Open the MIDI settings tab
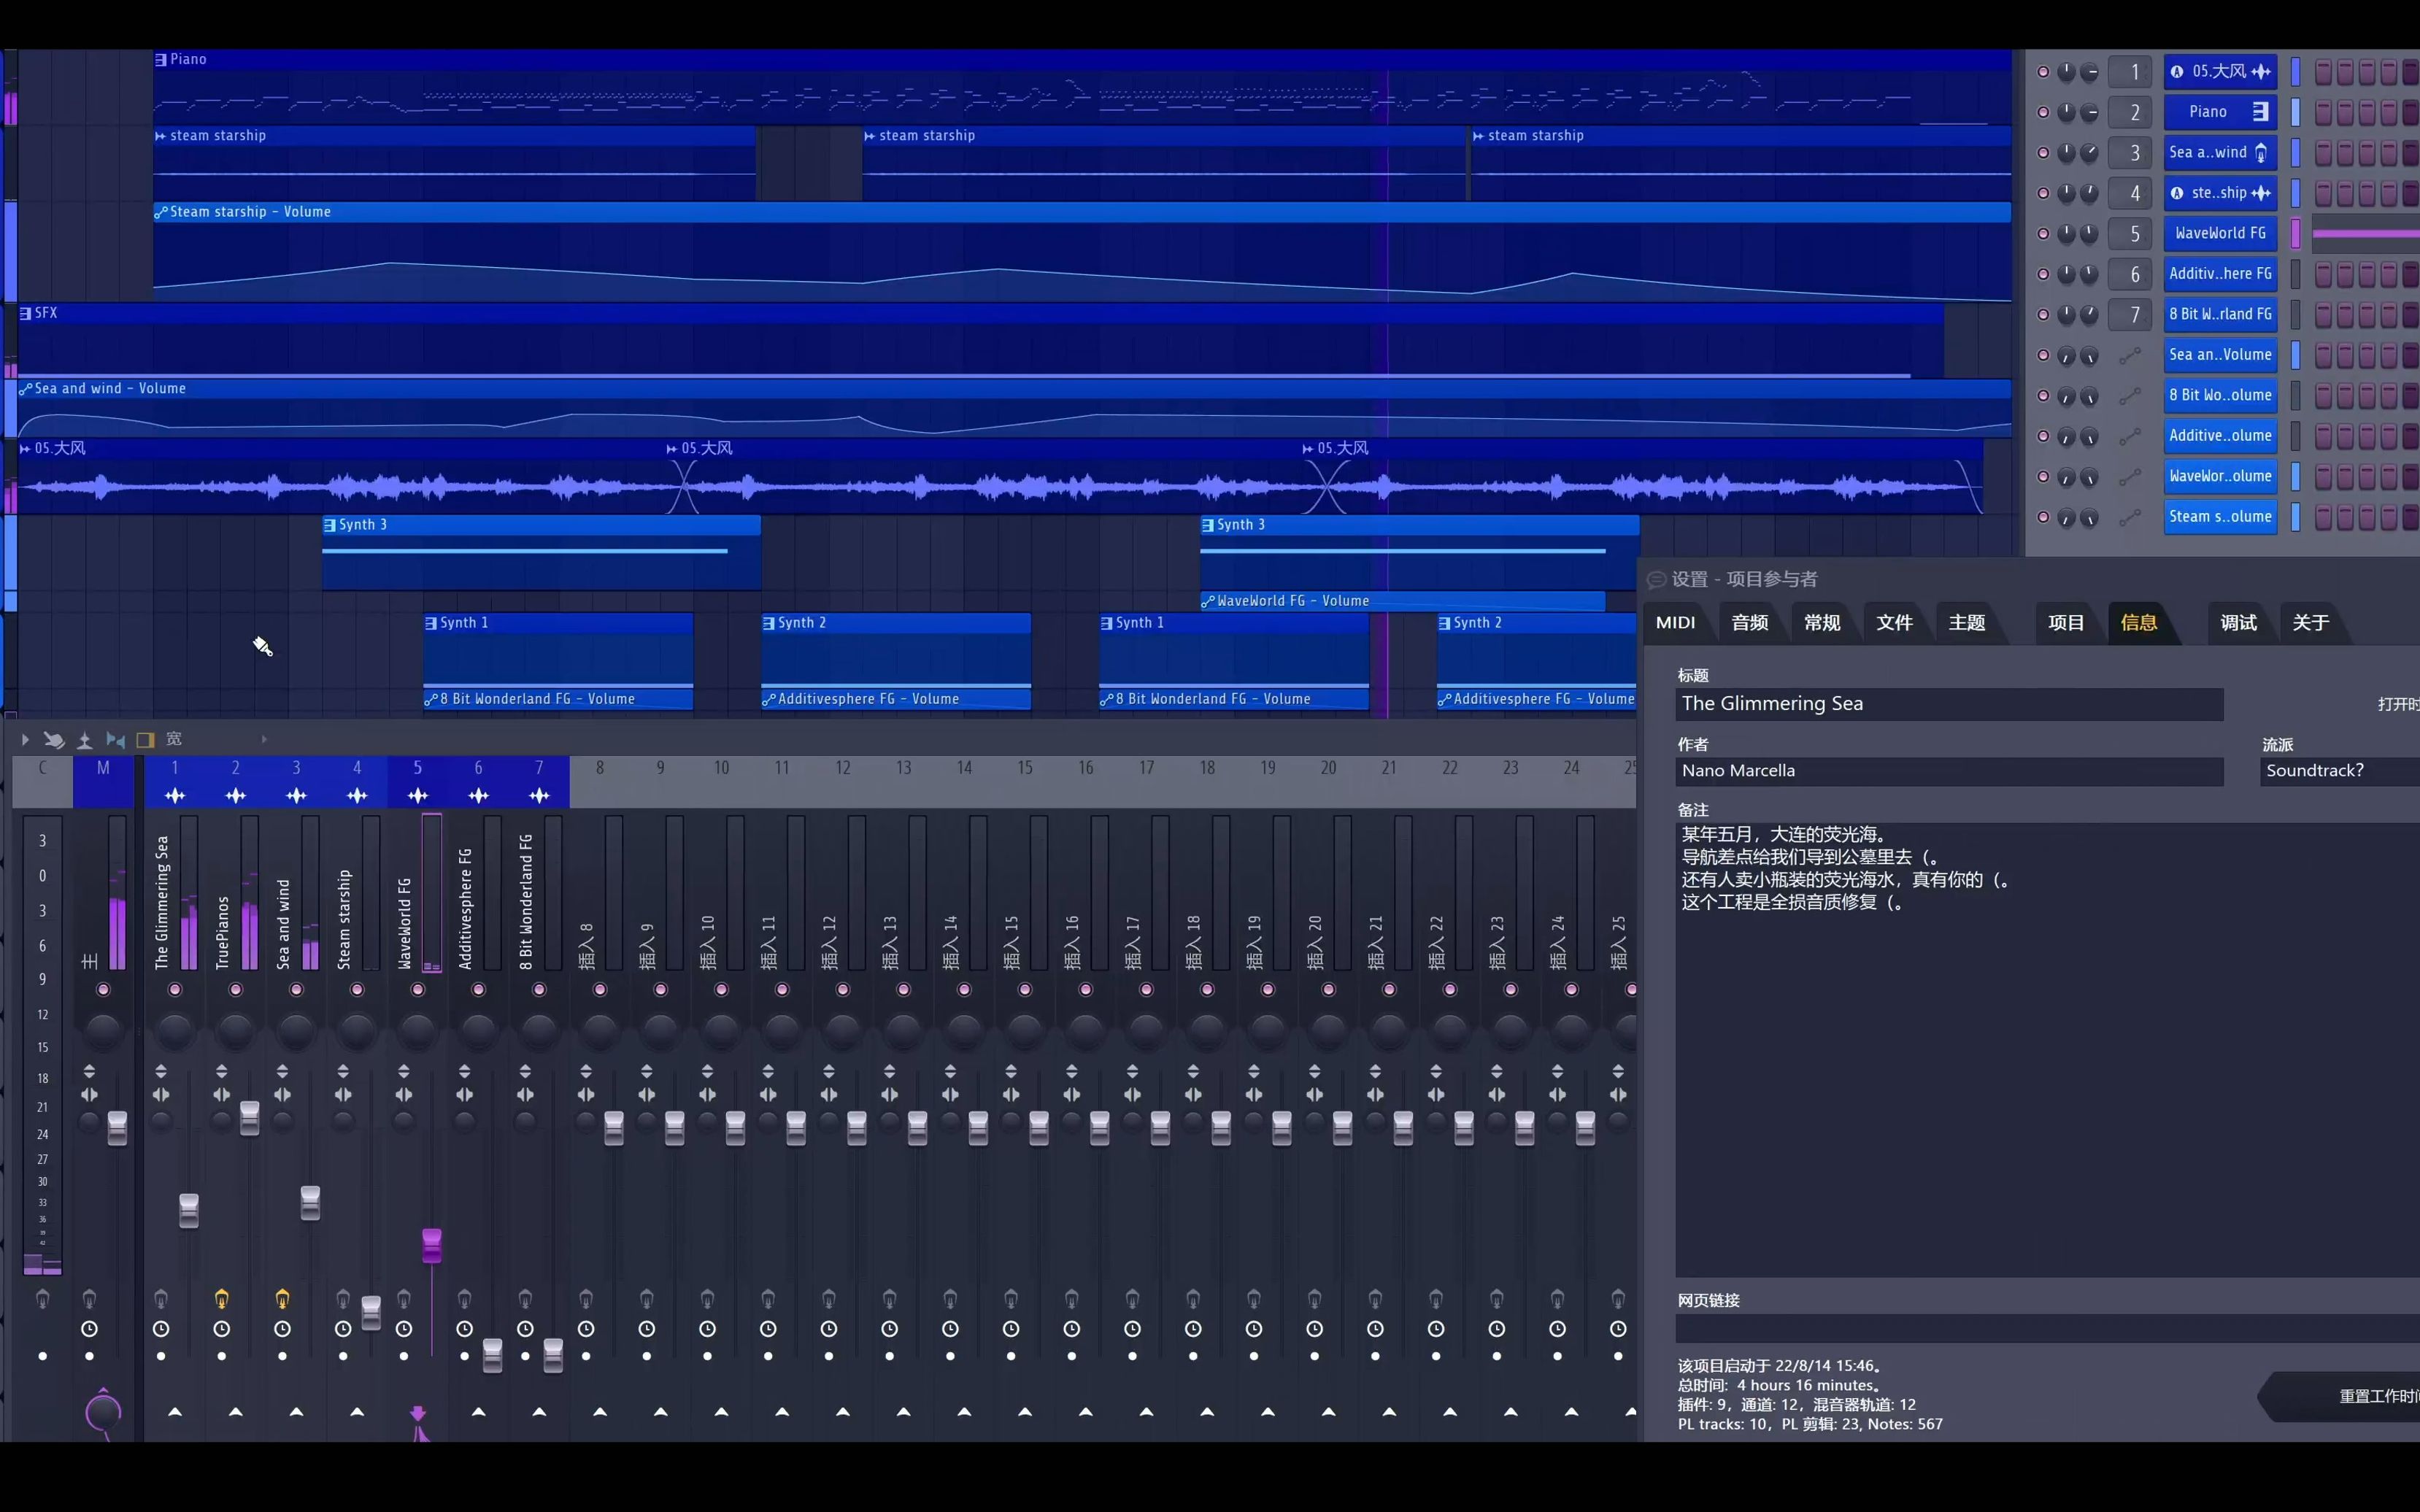The image size is (2420, 1512). [1676, 622]
